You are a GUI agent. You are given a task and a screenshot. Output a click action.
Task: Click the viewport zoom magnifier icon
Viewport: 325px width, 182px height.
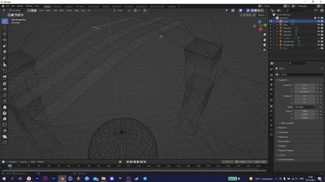coord(265,35)
